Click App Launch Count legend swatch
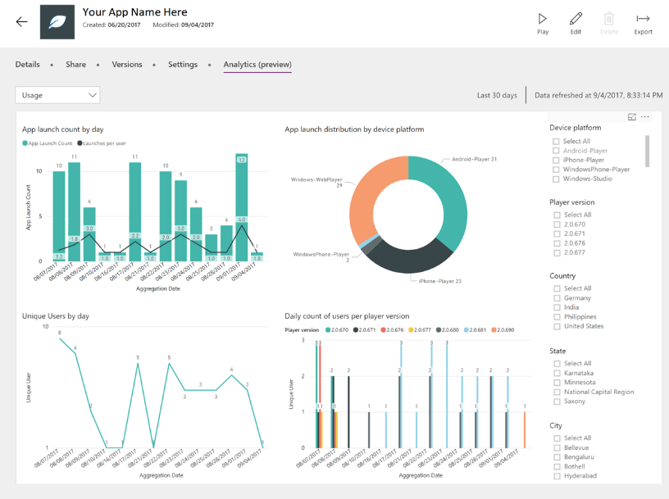 pos(25,143)
